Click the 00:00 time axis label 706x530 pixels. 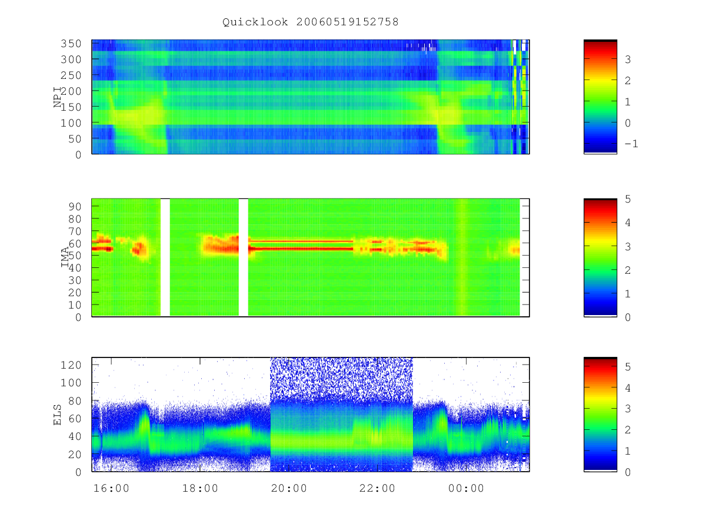(x=467, y=488)
